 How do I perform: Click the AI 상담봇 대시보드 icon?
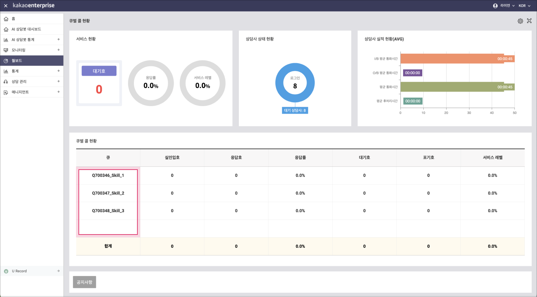coord(6,29)
